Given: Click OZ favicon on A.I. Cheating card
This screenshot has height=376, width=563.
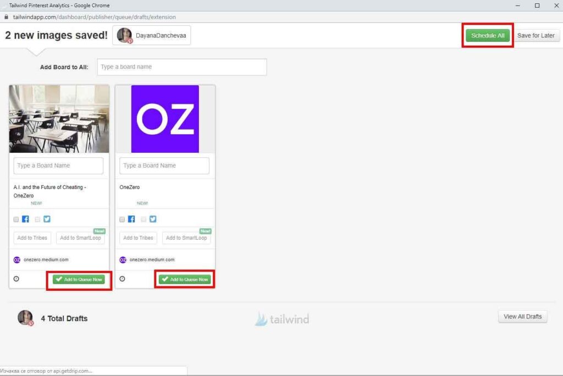Looking at the screenshot, I should (17, 260).
